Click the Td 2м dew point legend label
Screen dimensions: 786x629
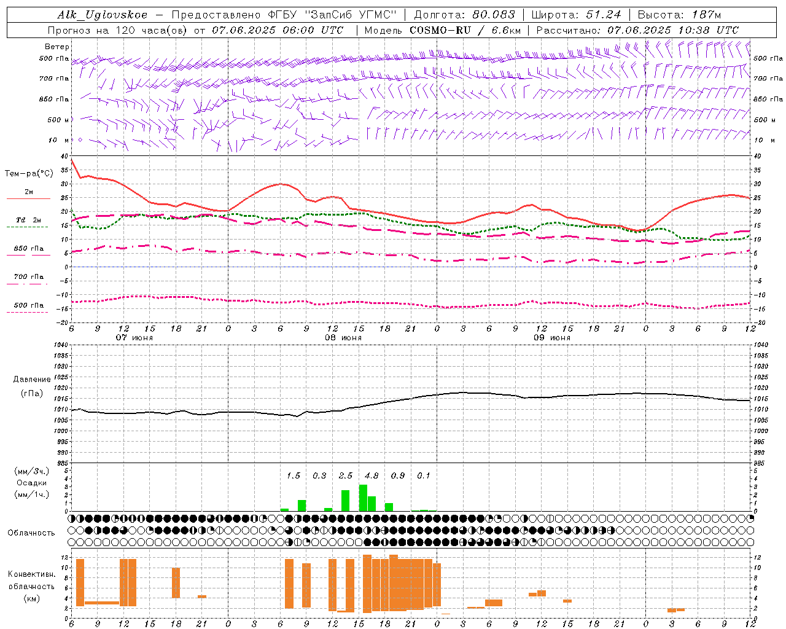coord(29,220)
